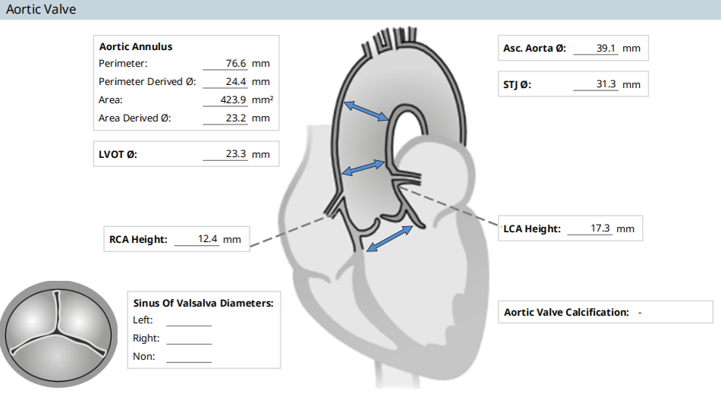Screen dimensions: 724x400
Task: Click the Asc. Aorta Ø: label
Action: tap(535, 49)
